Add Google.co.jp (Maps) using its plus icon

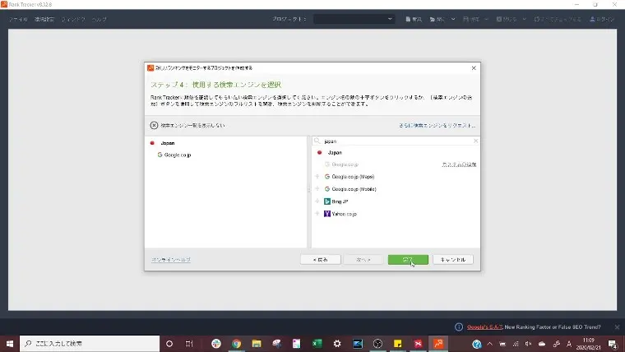pyautogui.click(x=317, y=177)
